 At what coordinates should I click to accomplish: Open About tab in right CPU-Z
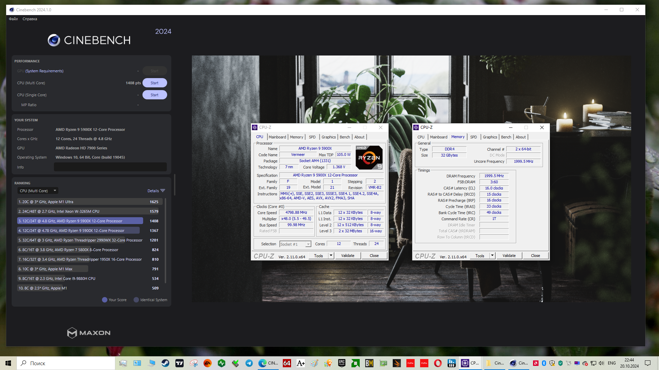pos(521,137)
